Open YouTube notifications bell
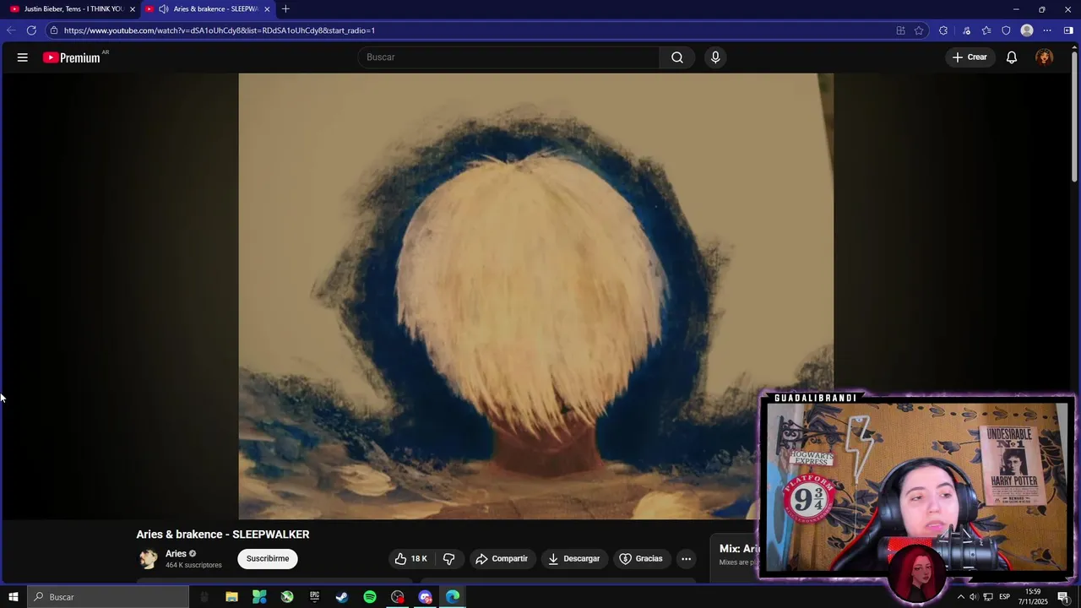This screenshot has height=608, width=1081. tap(1011, 57)
